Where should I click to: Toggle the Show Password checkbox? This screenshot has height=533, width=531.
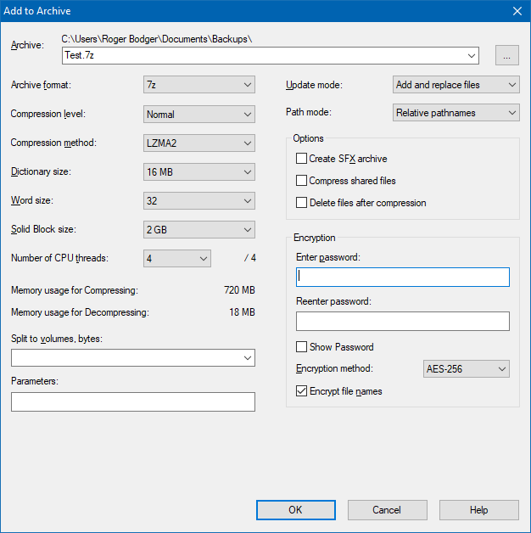click(x=301, y=347)
